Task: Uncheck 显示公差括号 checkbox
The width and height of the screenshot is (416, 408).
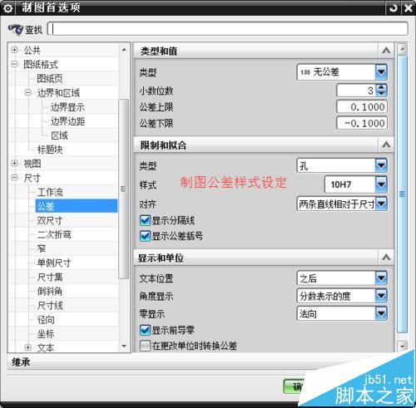Action: tap(145, 236)
